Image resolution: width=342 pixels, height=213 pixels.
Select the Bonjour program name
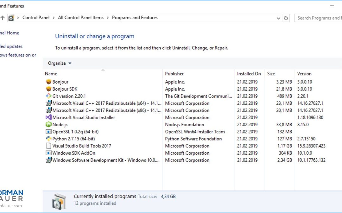point(60,82)
